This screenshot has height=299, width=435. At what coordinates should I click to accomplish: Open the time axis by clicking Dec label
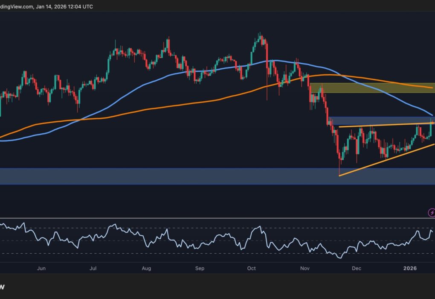[357, 269]
